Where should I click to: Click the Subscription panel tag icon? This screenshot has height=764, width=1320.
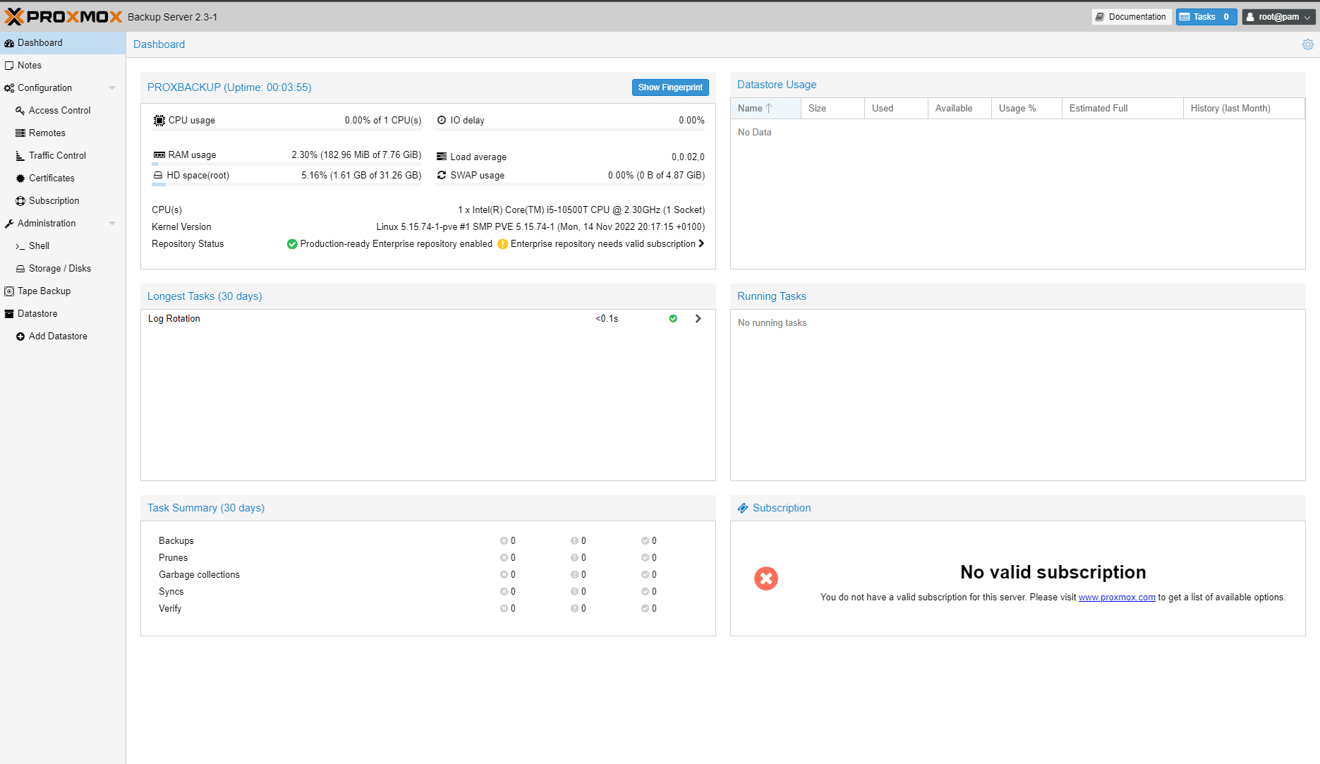tap(743, 508)
